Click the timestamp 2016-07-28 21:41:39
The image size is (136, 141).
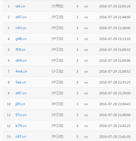(x=115, y=137)
